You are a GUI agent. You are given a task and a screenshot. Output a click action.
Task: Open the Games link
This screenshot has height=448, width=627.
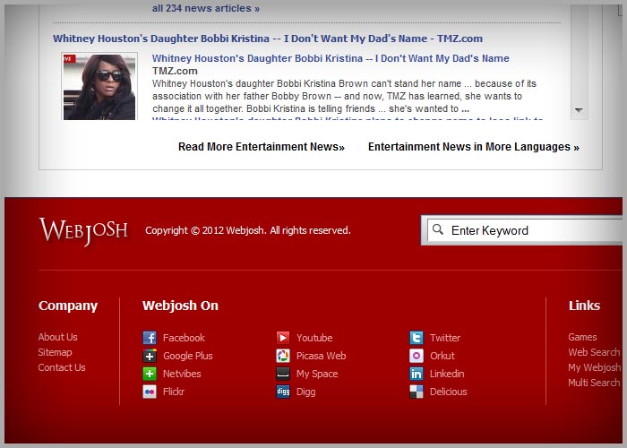coord(582,337)
